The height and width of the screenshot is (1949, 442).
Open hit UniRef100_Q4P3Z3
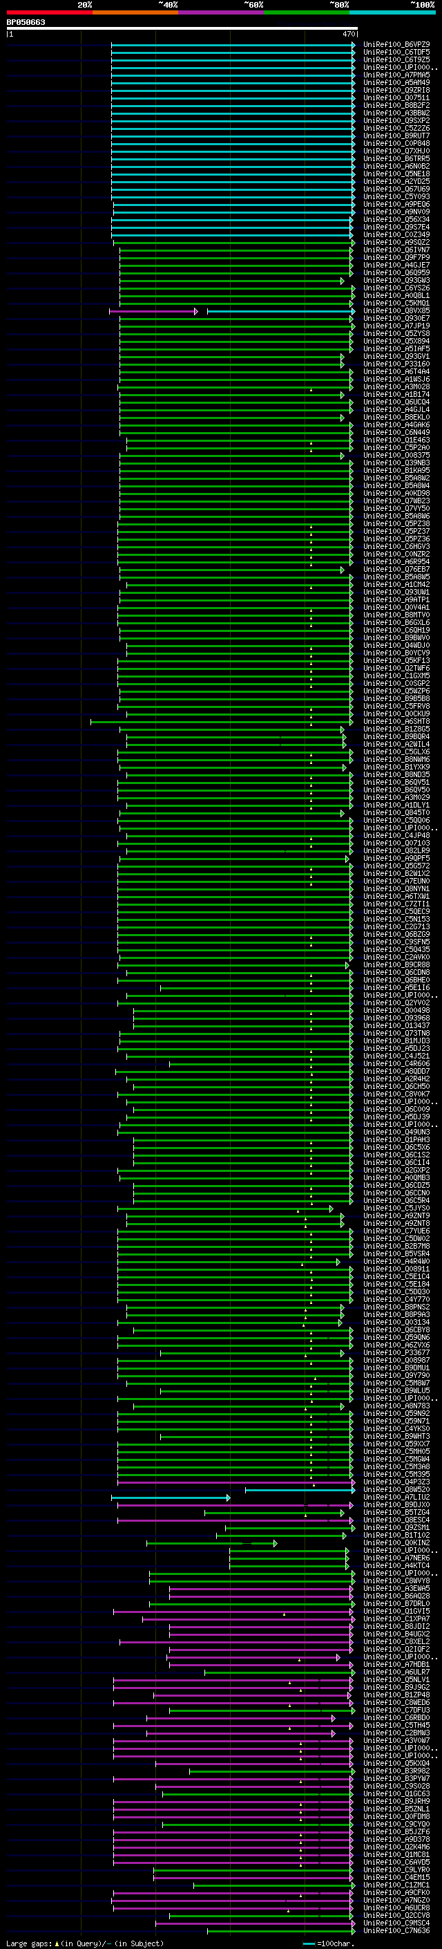click(x=396, y=1481)
